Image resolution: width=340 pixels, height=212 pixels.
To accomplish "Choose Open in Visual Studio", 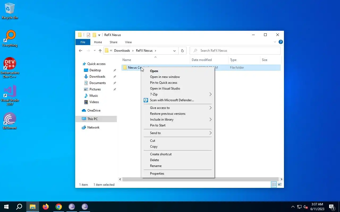I will [x=178, y=89].
